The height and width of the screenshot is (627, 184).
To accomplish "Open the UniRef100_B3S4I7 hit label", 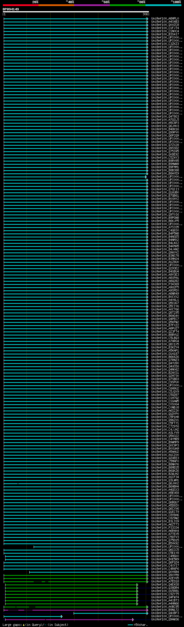I will 165,34.
